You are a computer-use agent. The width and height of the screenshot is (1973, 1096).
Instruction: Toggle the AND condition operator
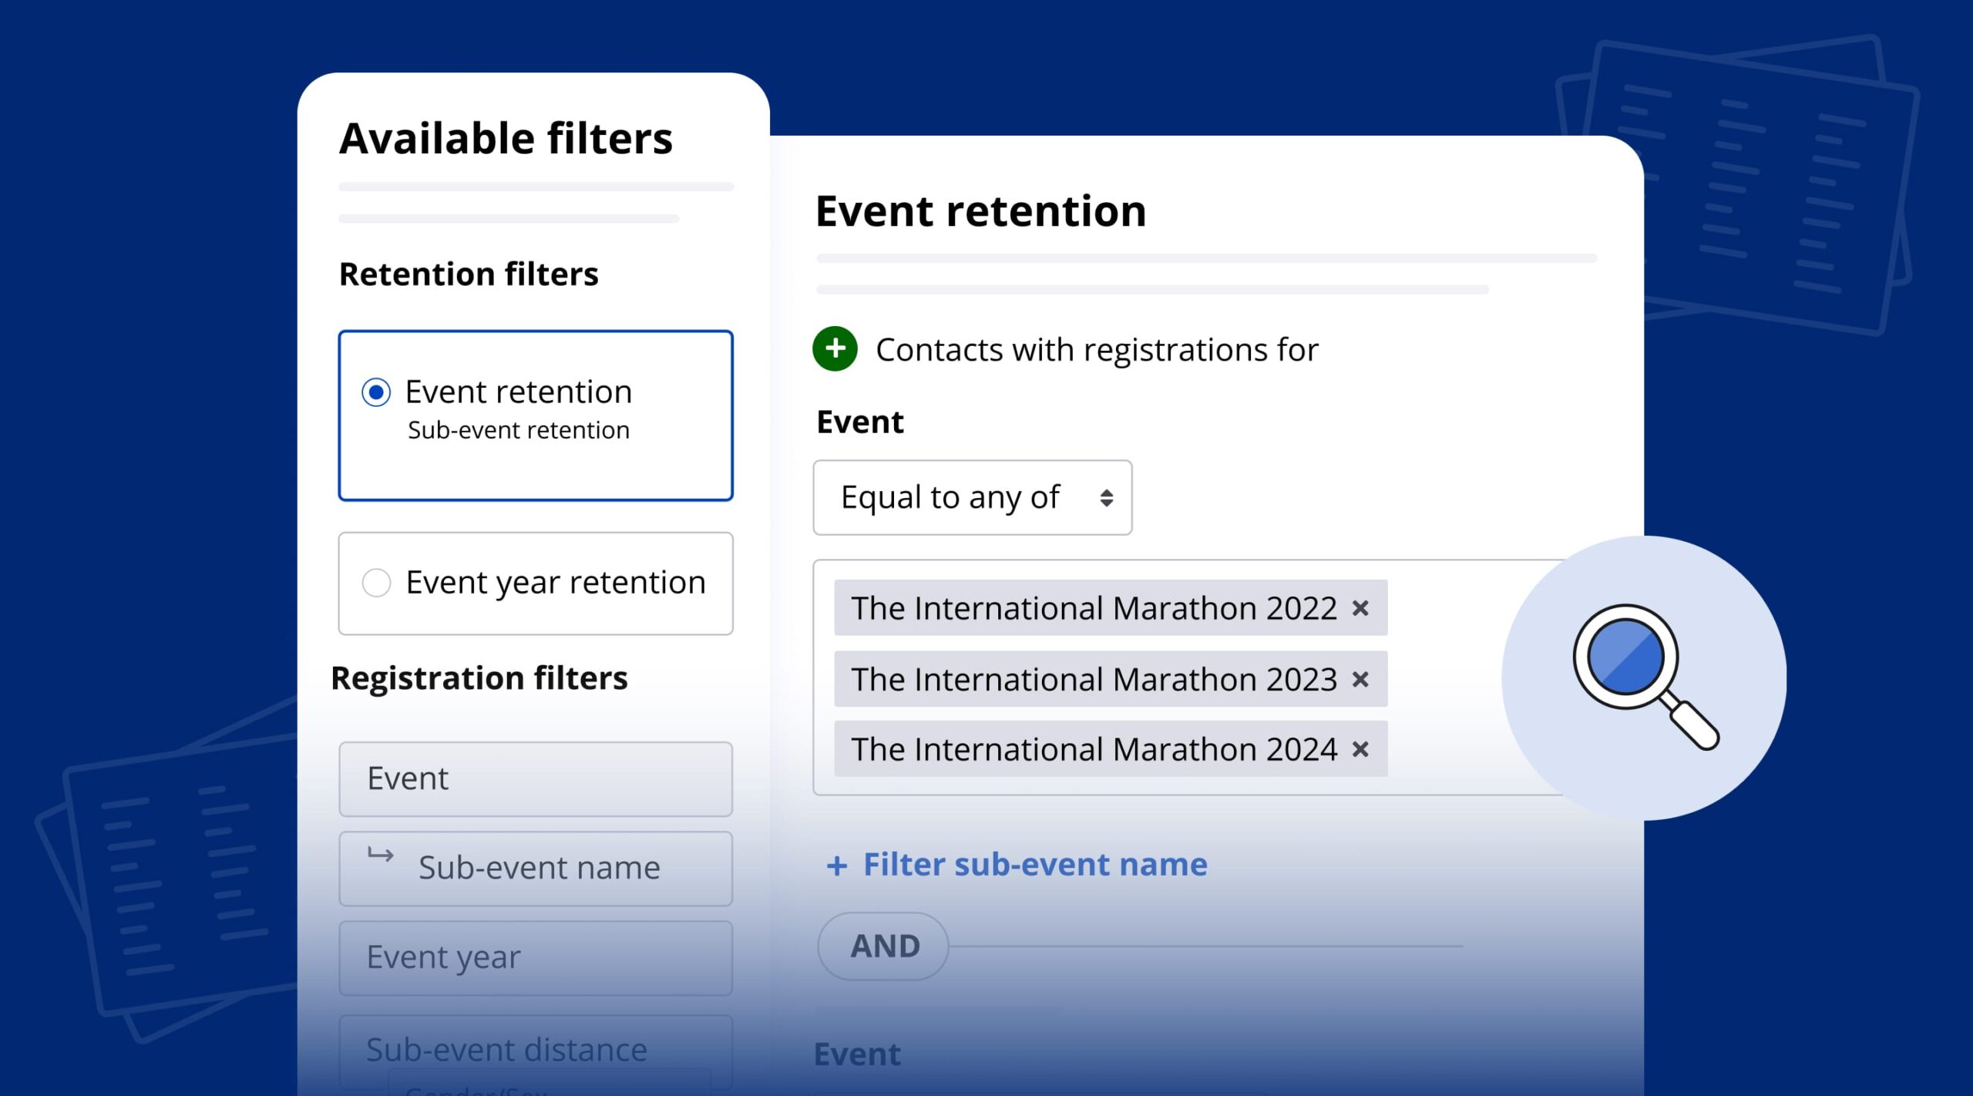pyautogui.click(x=883, y=946)
